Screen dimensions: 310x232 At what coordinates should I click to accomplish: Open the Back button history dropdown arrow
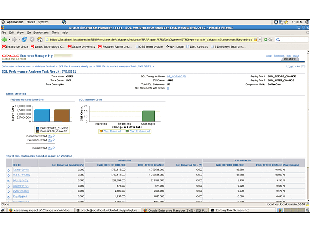click(9, 40)
